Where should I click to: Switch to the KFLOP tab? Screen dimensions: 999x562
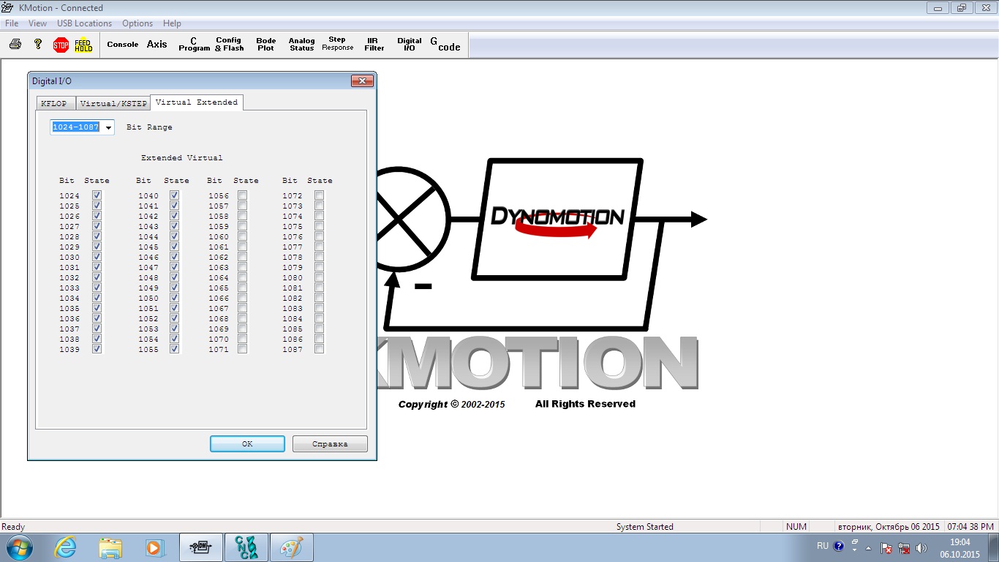[56, 103]
